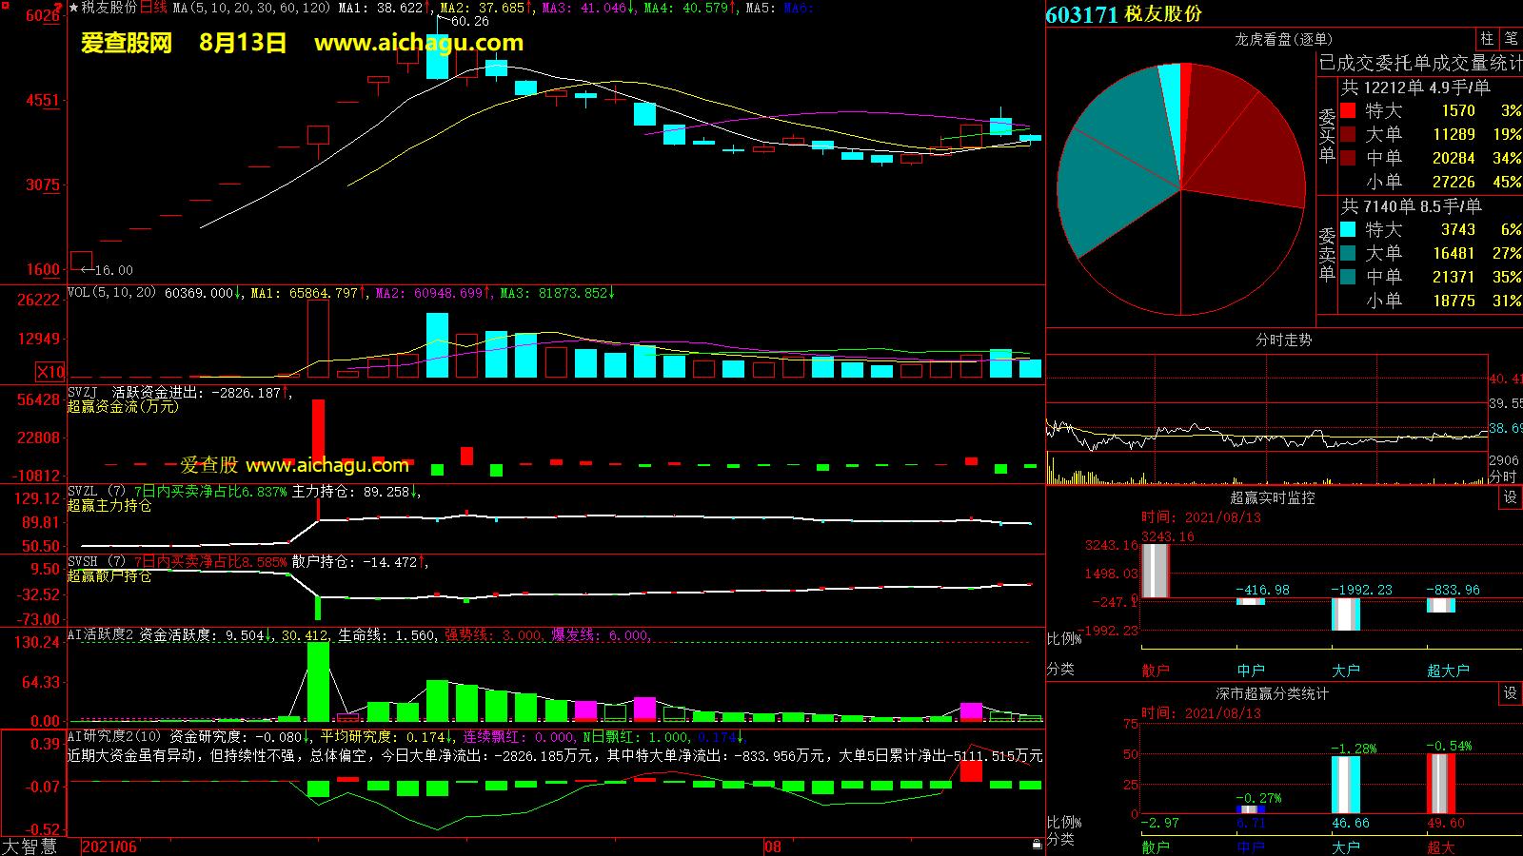Click the red question mark help icon
This screenshot has height=856, width=1523.
click(x=59, y=8)
